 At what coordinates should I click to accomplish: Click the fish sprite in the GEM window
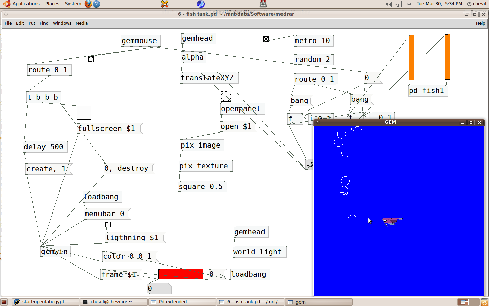coord(392,221)
